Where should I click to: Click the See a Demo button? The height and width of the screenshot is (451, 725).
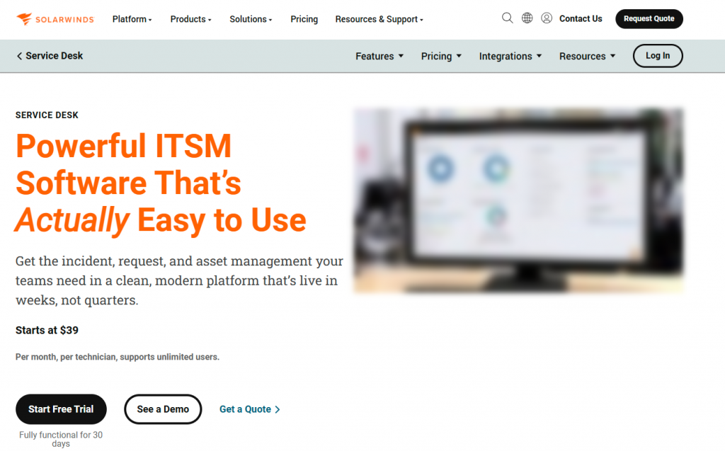point(163,409)
